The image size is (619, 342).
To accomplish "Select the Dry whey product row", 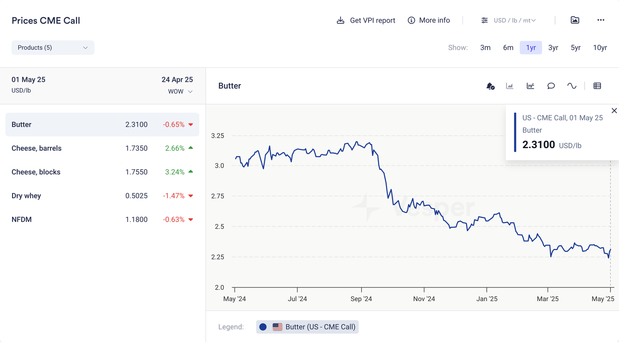I will coord(102,196).
